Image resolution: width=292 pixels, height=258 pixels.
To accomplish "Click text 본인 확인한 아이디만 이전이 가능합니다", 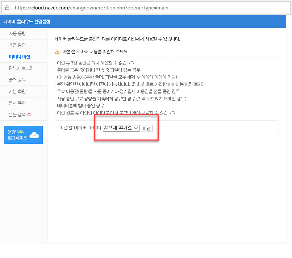I will click(x=93, y=84).
